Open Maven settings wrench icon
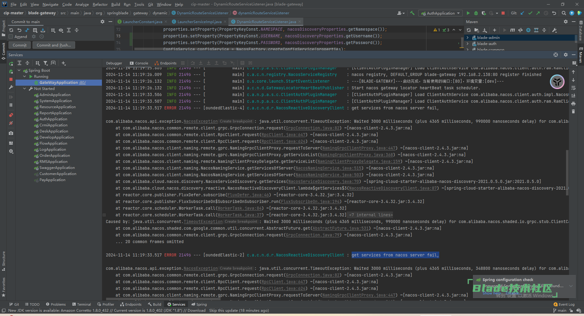Viewport: 584px width, 316px height. [554, 30]
